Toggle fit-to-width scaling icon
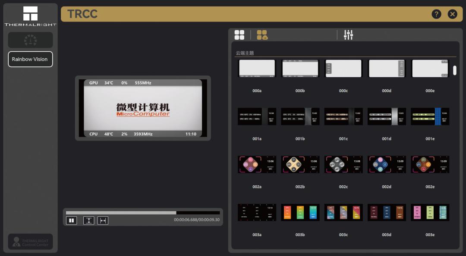466x256 pixels. pos(103,220)
